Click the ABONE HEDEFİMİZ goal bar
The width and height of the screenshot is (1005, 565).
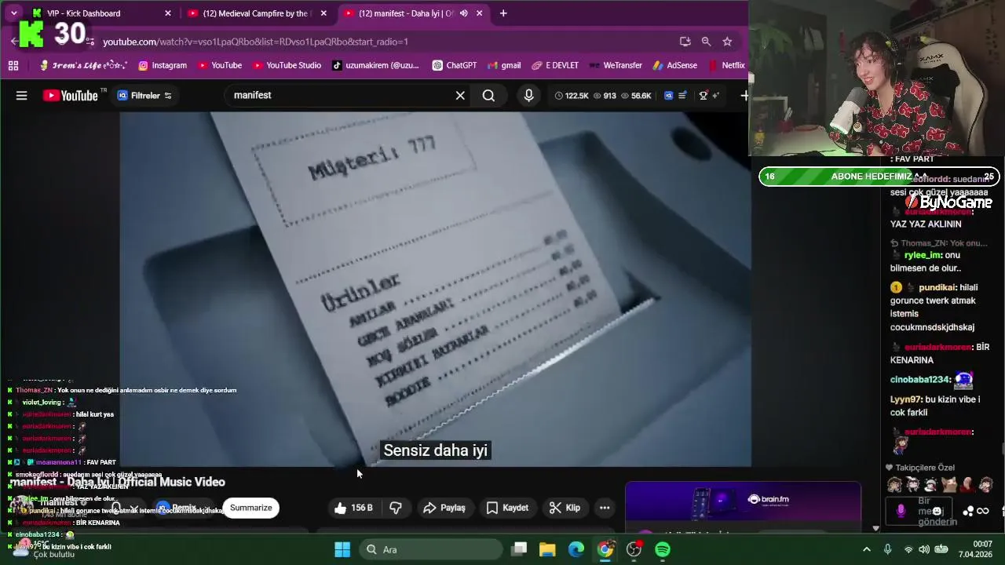pyautogui.click(x=879, y=177)
